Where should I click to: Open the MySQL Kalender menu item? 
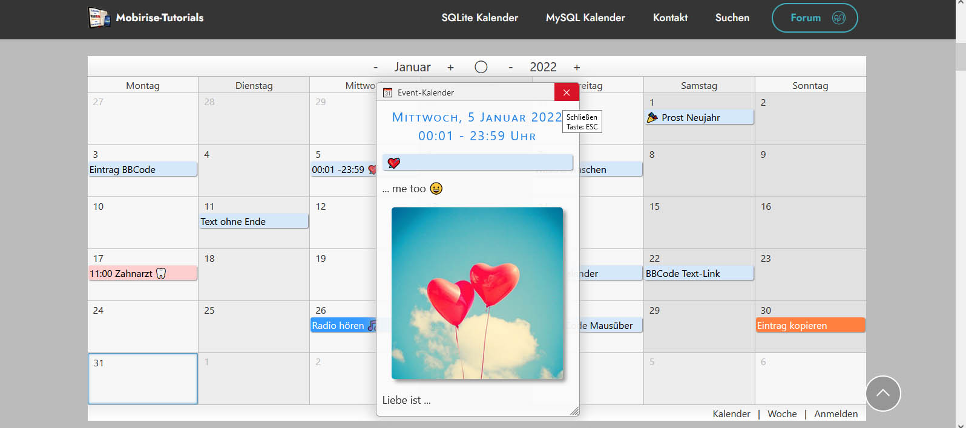[x=585, y=18]
